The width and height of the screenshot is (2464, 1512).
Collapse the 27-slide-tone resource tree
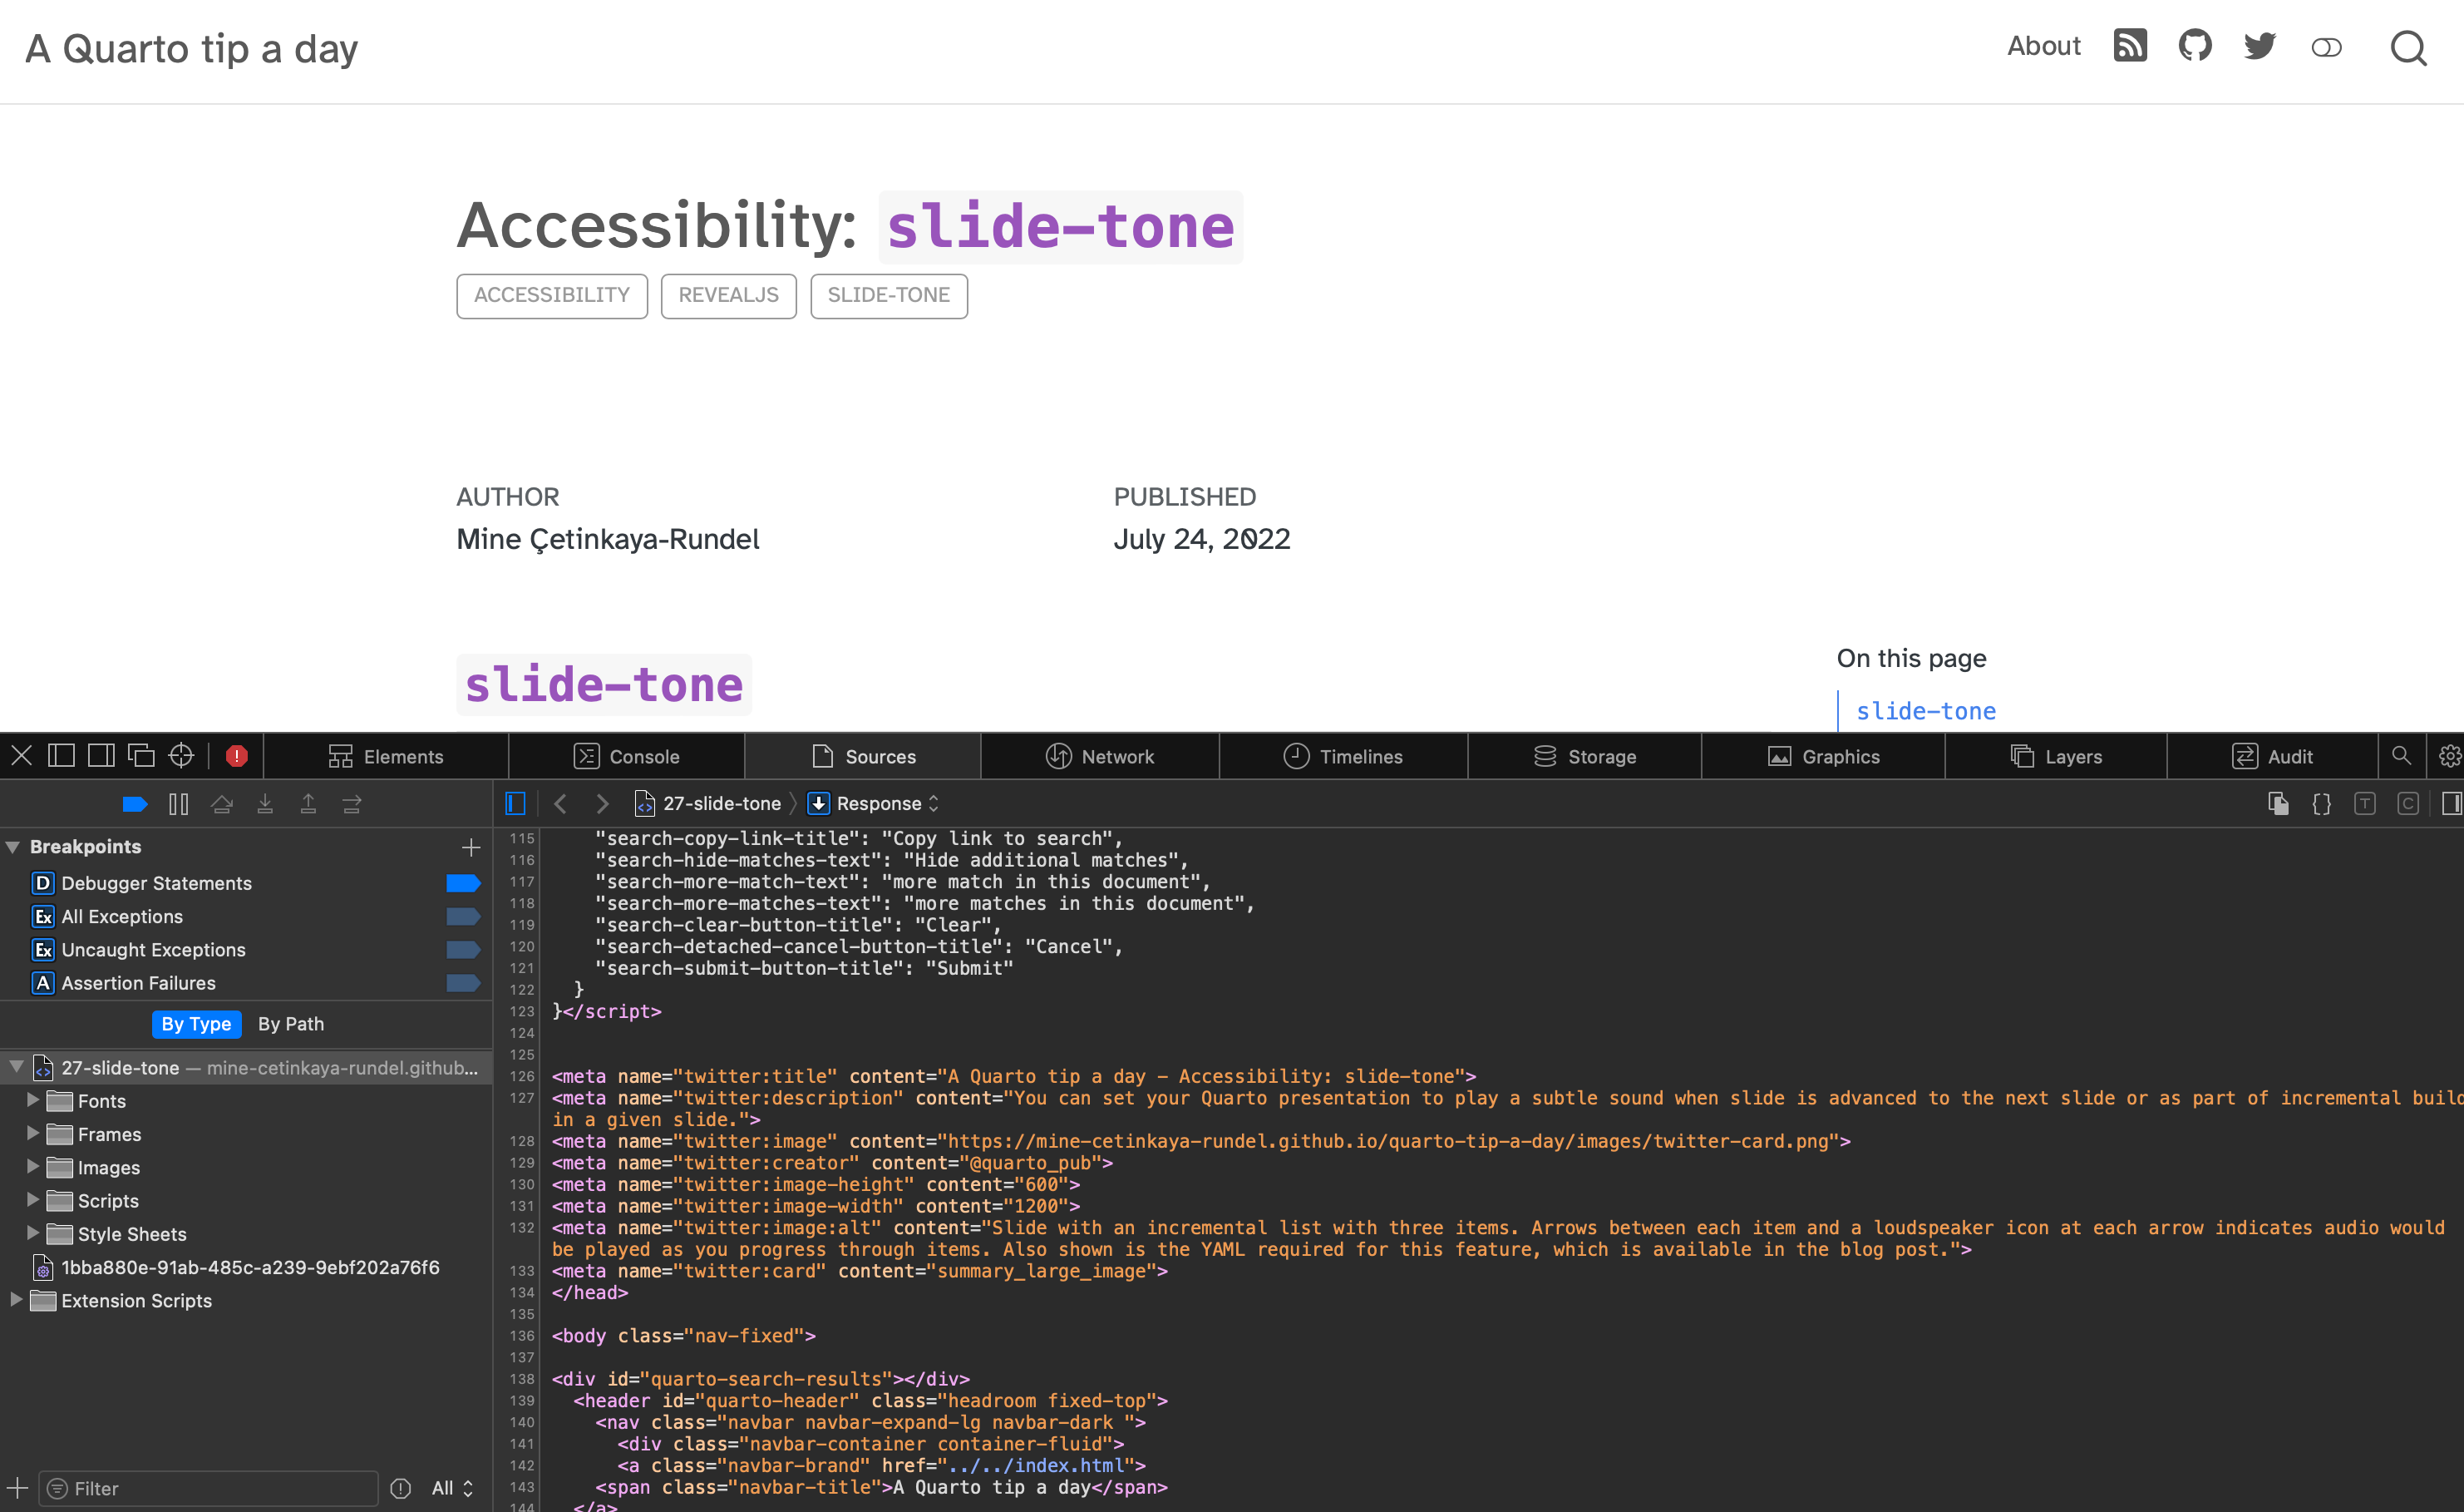pyautogui.click(x=16, y=1067)
